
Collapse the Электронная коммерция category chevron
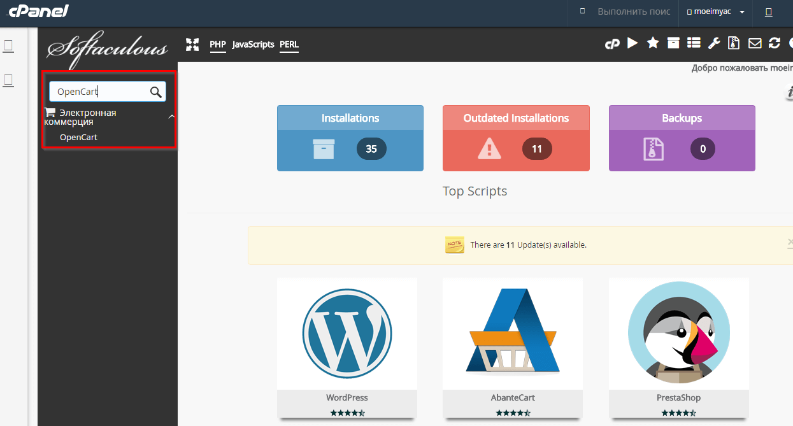tap(171, 117)
